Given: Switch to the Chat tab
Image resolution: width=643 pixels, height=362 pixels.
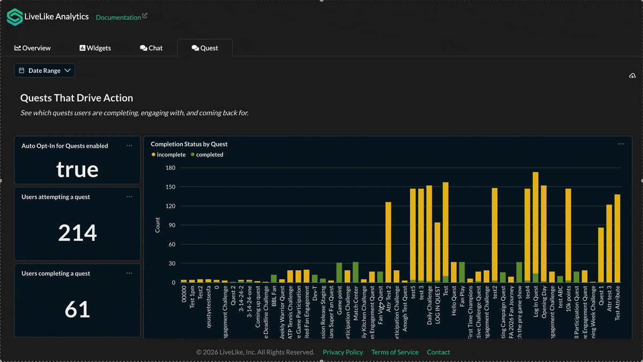Looking at the screenshot, I should (151, 48).
